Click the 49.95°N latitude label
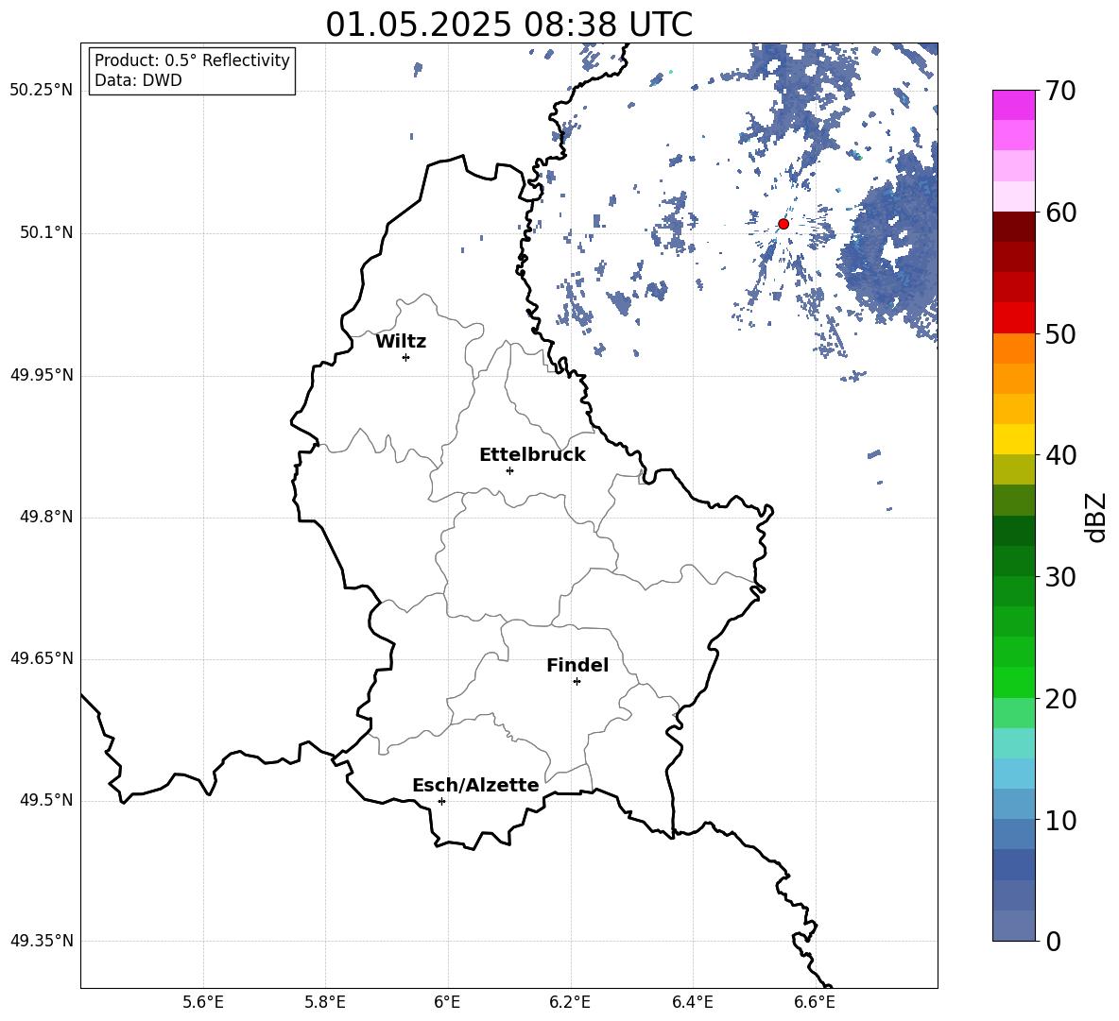The image size is (1119, 1021). coord(42,375)
